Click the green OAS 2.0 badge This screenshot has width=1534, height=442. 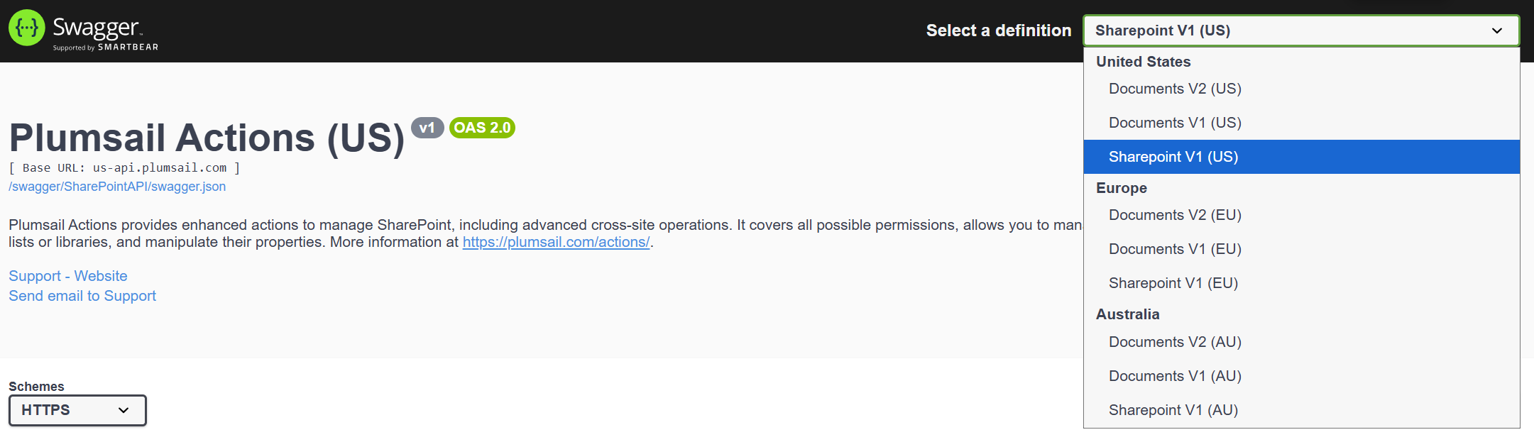[482, 128]
